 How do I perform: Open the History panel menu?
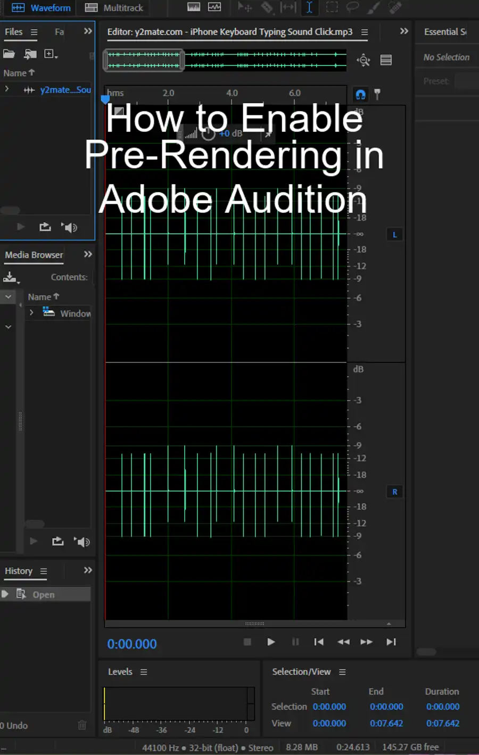click(44, 571)
